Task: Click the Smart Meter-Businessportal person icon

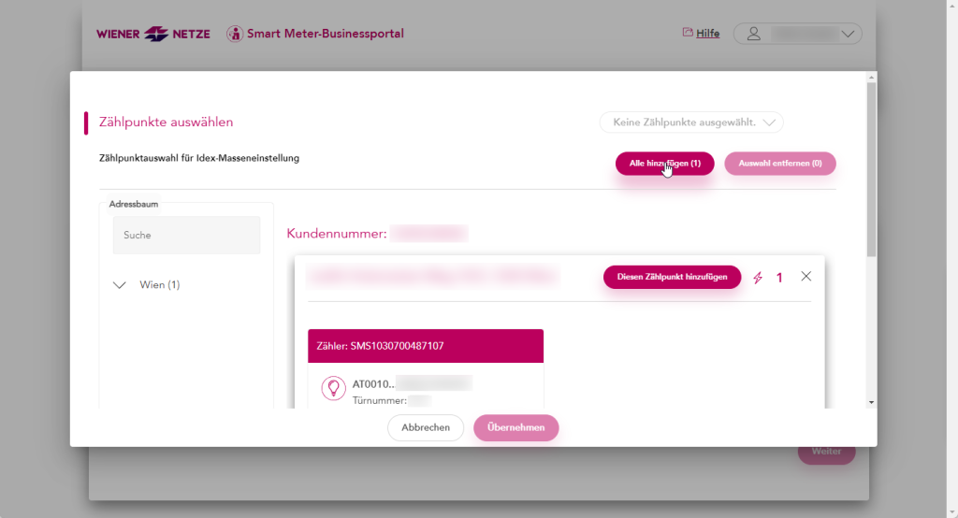Action: (235, 34)
